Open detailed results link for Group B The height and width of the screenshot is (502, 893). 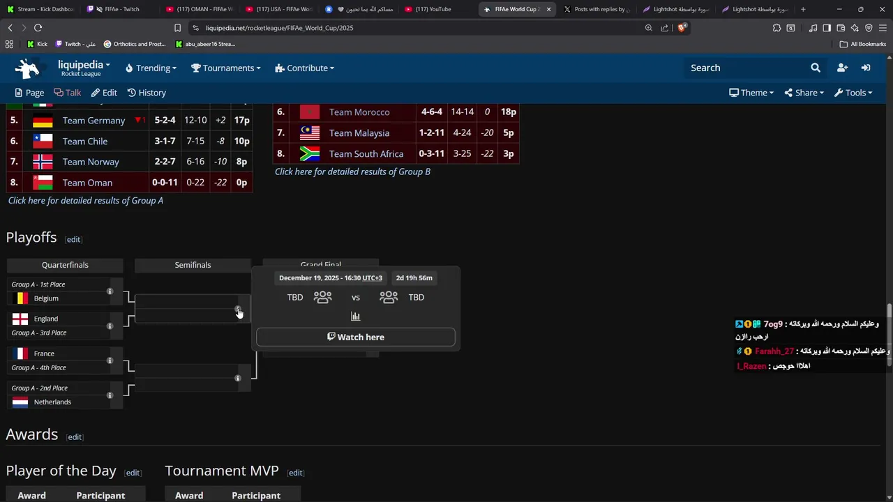(352, 172)
